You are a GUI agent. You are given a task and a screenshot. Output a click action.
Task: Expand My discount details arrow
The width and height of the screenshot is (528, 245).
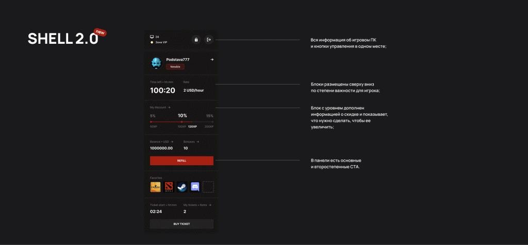tap(169, 107)
